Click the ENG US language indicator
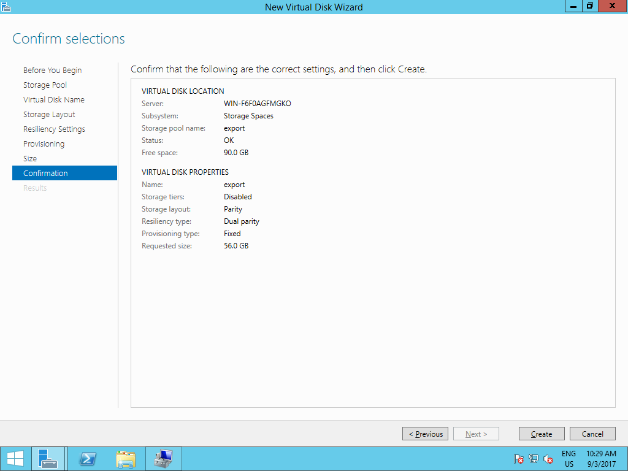Screen dimensions: 628x471 (x=568, y=459)
